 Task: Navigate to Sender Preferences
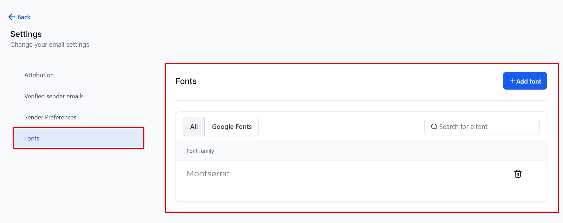[x=50, y=117]
